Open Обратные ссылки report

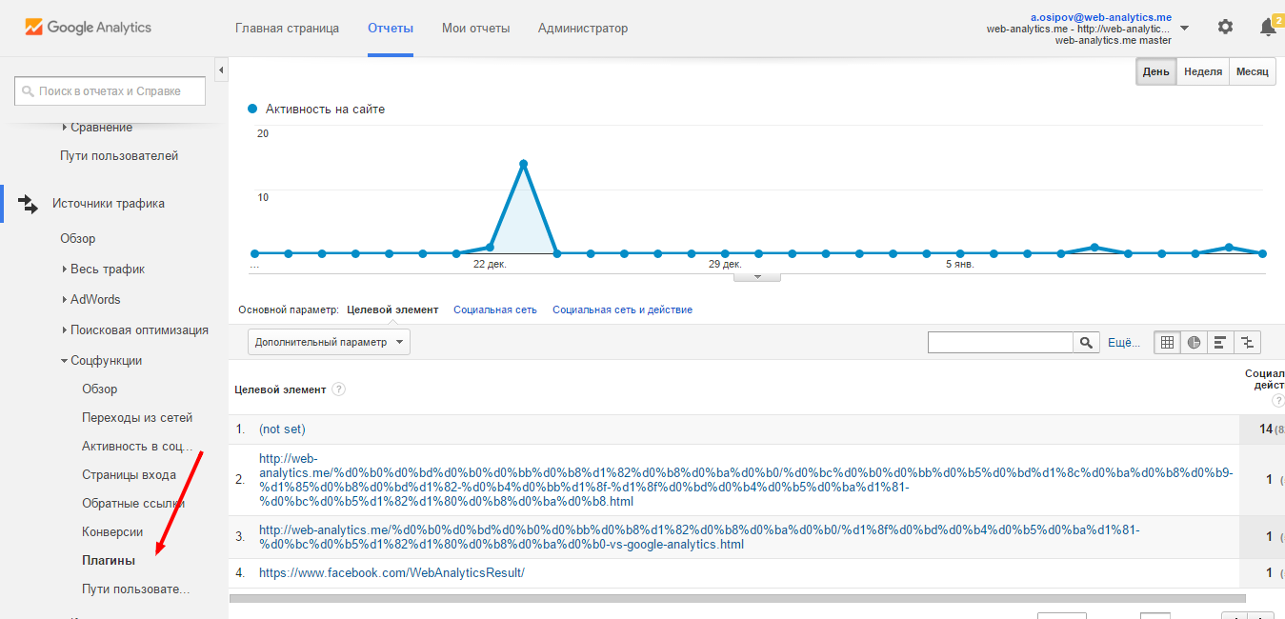133,504
